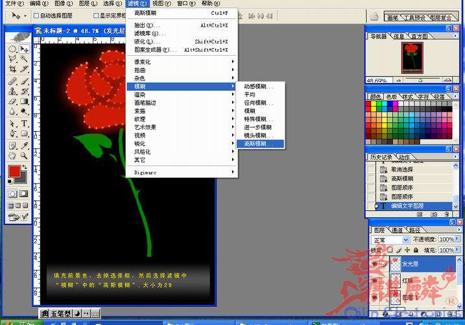Image resolution: width=465 pixels, height=325 pixels.
Task: Click the 动感模糊... submenu entry
Action: pyautogui.click(x=258, y=86)
